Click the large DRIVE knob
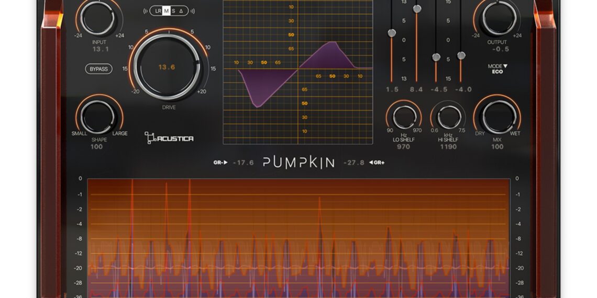The width and height of the screenshot is (597, 298). (167, 67)
